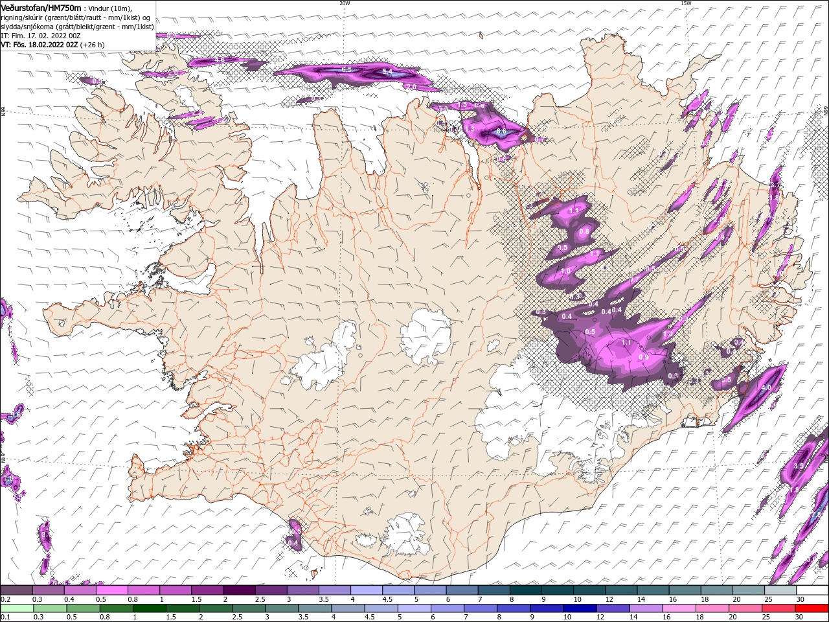Click the 4.0 precipitation value off the southeast coast
Image resolution: width=829 pixels, height=622 pixels.
pyautogui.click(x=766, y=387)
